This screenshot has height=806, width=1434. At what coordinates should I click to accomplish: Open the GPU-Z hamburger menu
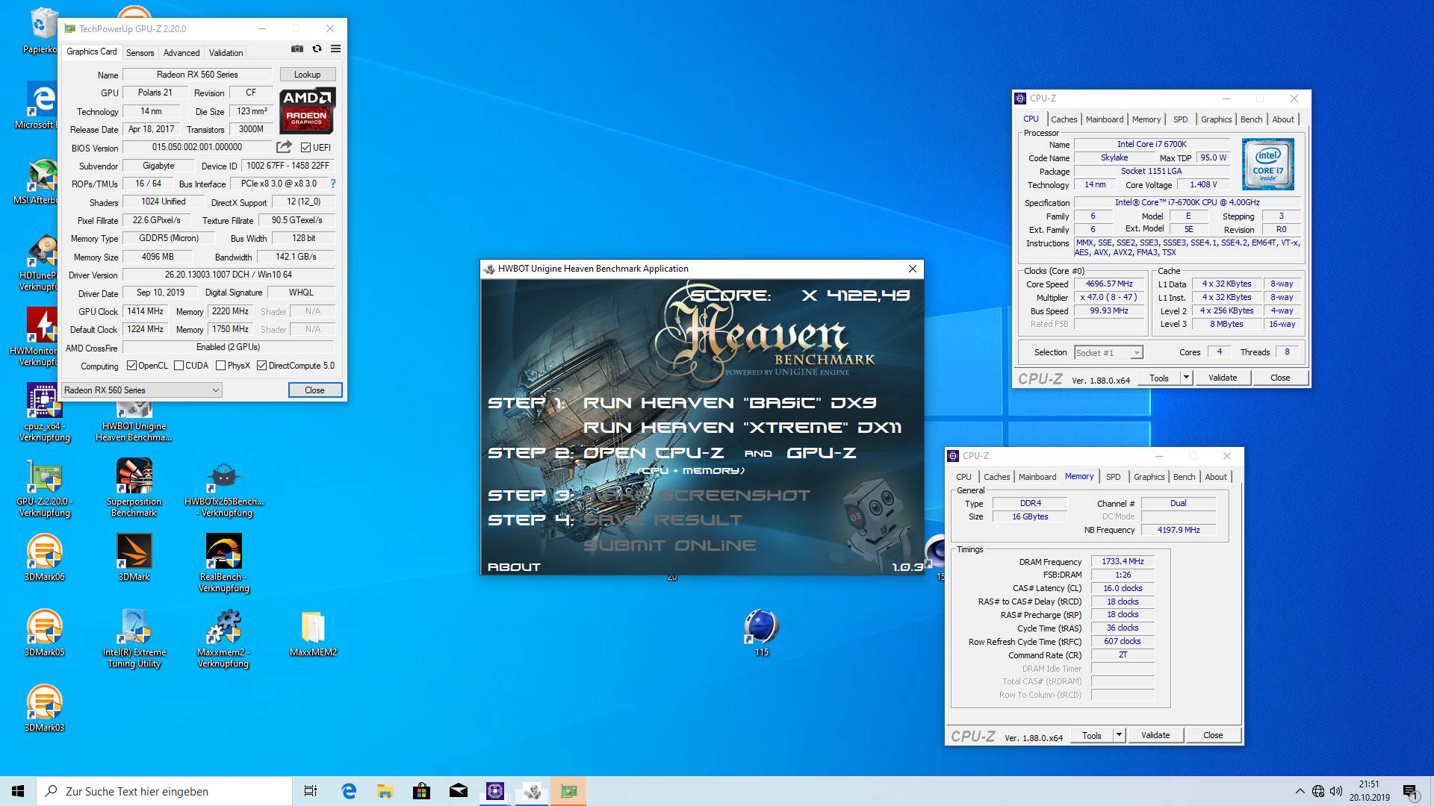pyautogui.click(x=336, y=49)
